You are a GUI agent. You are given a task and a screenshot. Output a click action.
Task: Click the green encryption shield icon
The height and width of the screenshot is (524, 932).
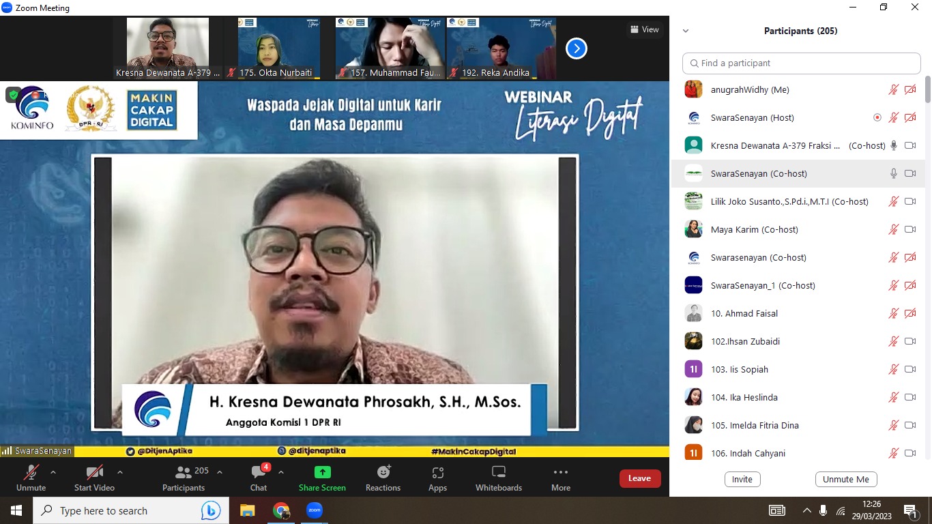click(x=13, y=95)
